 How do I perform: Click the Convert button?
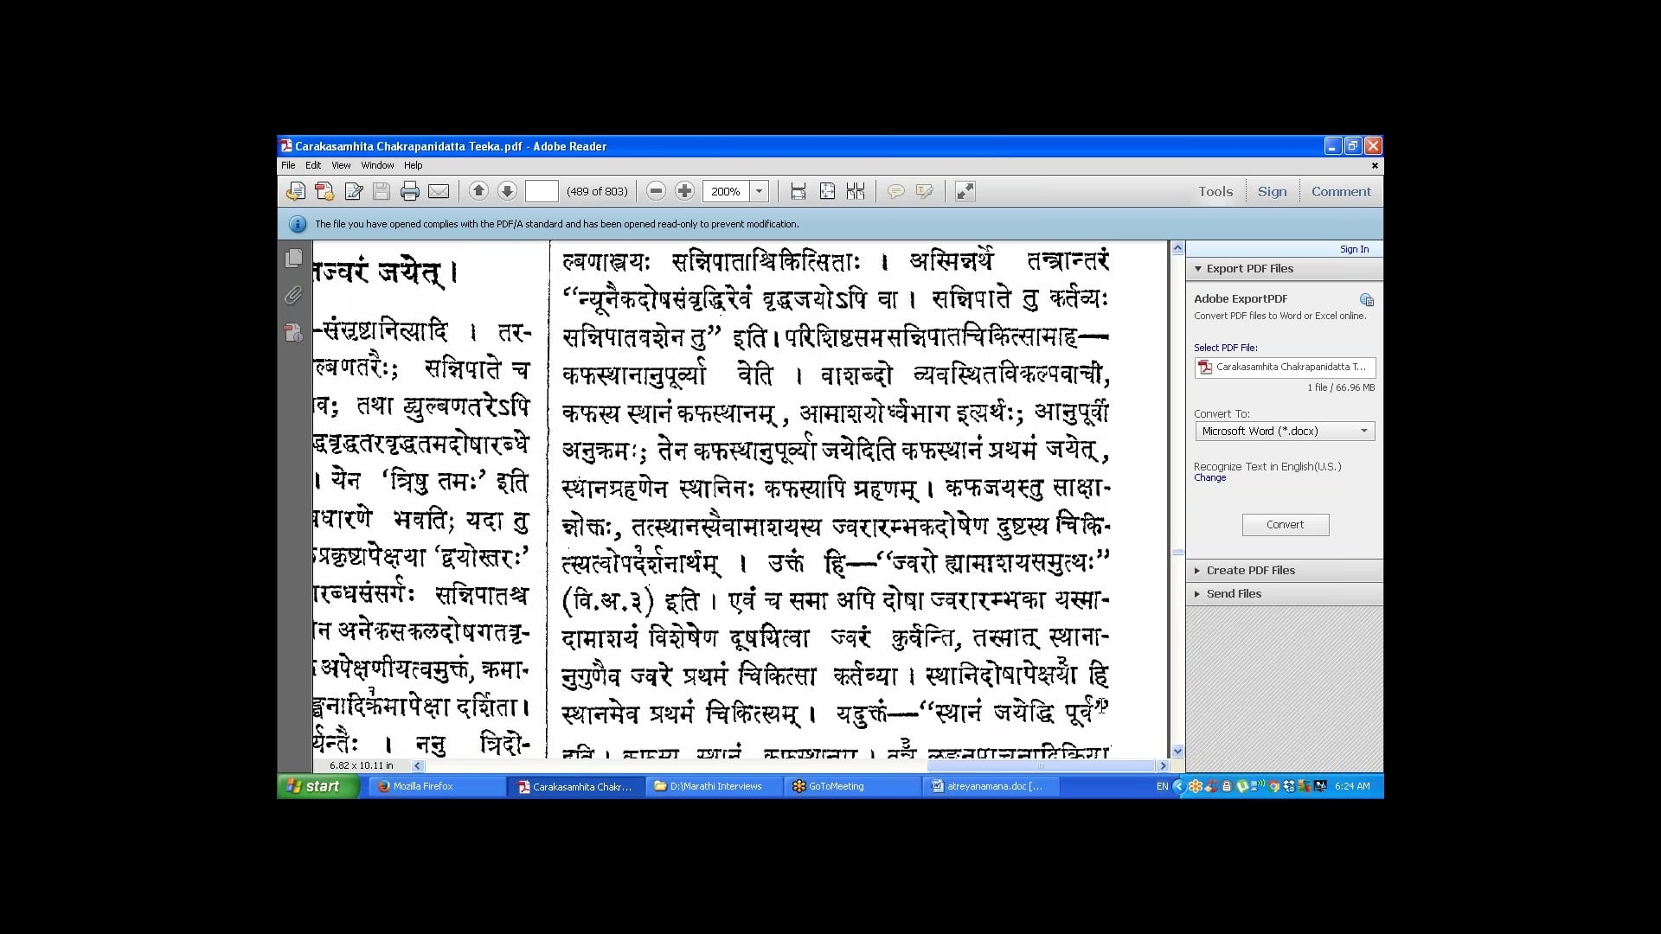point(1285,524)
